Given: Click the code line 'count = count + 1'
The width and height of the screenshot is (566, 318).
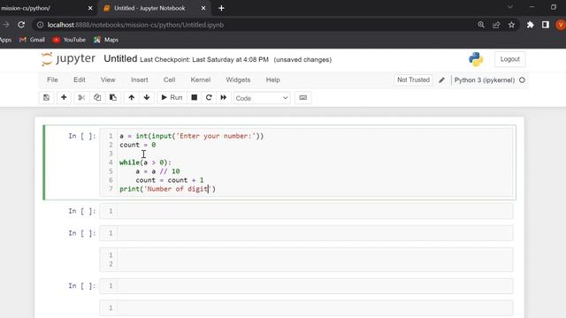Looking at the screenshot, I should coord(169,180).
